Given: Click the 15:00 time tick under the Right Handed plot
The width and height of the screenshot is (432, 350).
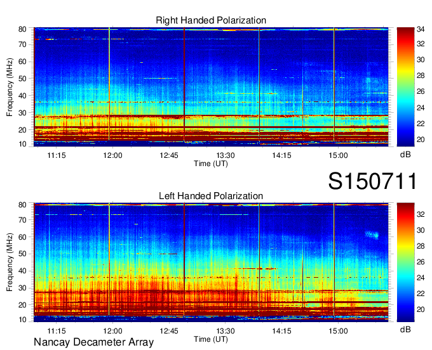Looking at the screenshot, I should click(338, 155).
